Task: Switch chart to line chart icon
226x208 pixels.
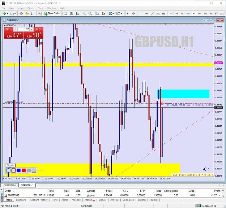Action: (x=77, y=13)
